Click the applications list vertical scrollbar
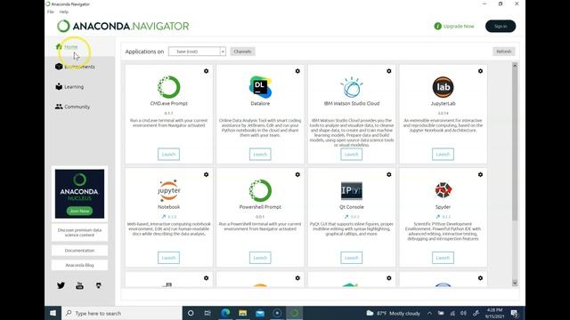The width and height of the screenshot is (570, 320). [x=515, y=144]
